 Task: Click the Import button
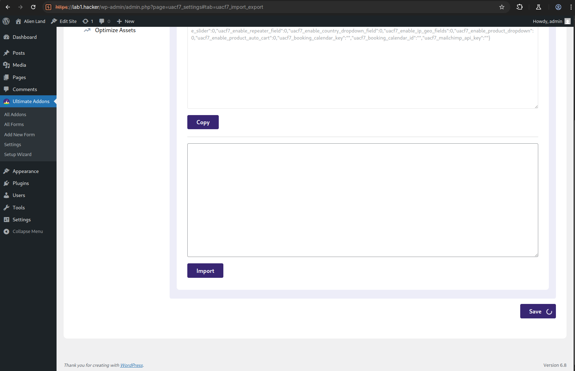click(x=205, y=271)
